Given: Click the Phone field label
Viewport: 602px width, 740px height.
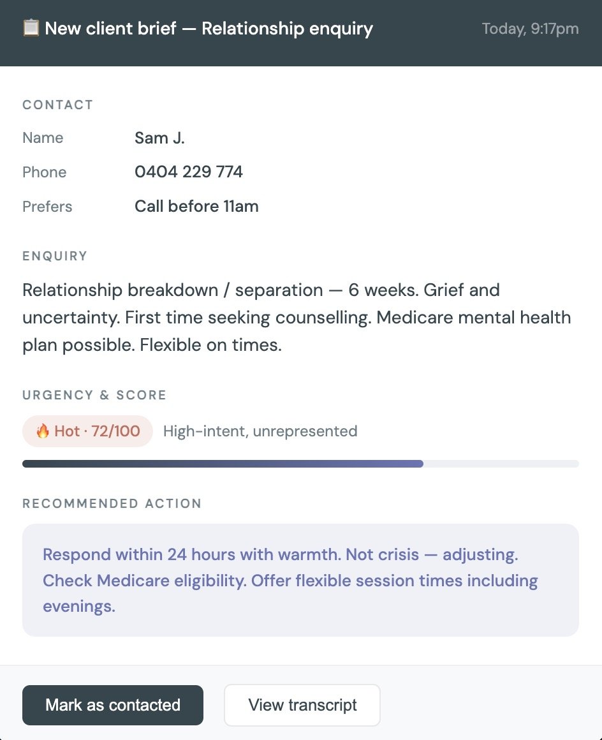Looking at the screenshot, I should [45, 172].
